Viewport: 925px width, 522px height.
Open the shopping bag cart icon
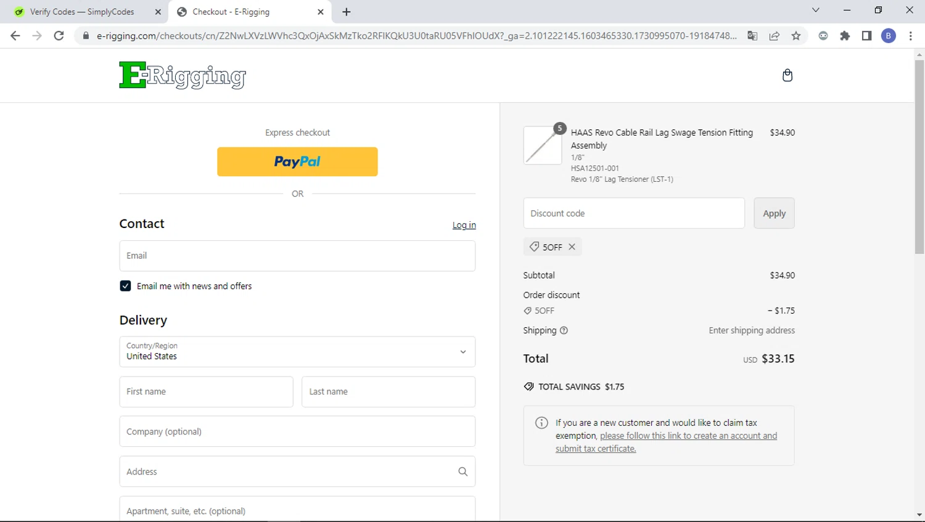coord(787,75)
